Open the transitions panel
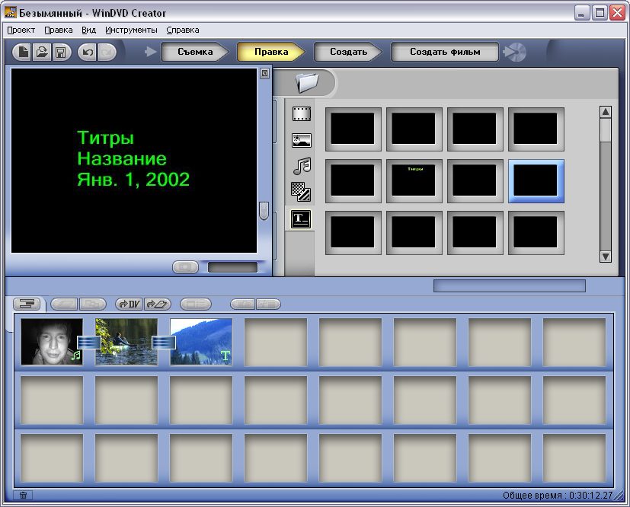630x507 pixels. 301,191
